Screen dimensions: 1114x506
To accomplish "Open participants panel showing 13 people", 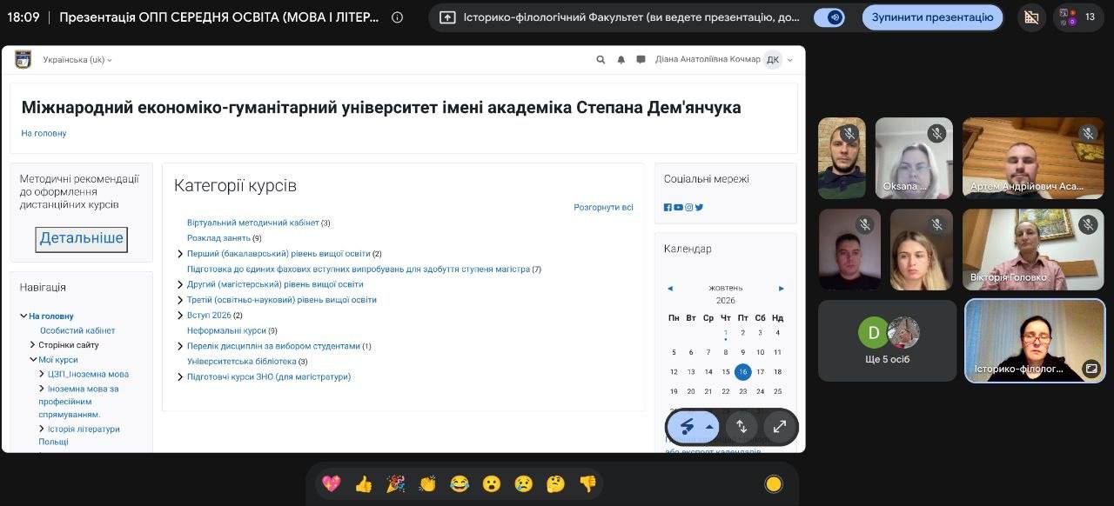I will pos(1077,17).
